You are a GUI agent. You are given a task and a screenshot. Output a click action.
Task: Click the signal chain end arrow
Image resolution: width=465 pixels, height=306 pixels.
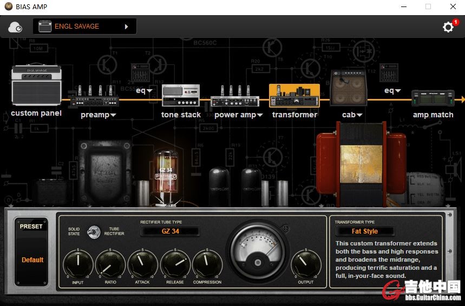[463, 99]
